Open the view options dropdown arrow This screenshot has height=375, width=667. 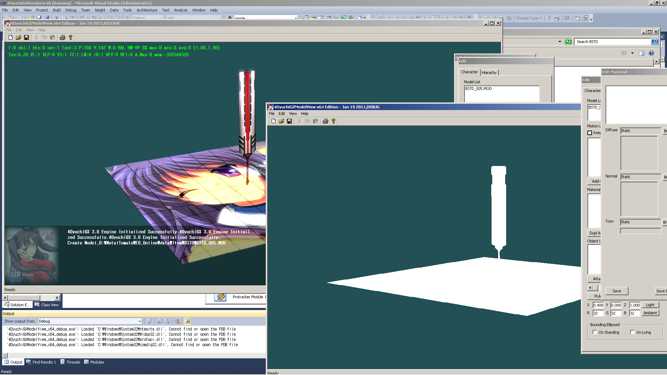point(632,53)
